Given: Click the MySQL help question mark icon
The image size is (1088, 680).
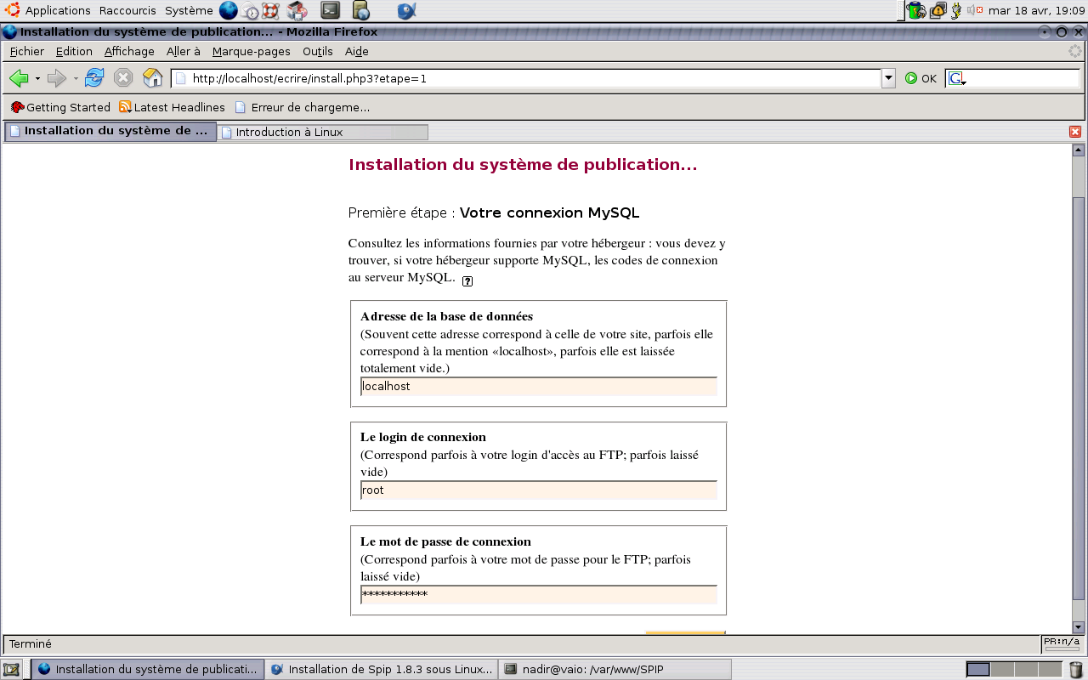Looking at the screenshot, I should pos(467,280).
